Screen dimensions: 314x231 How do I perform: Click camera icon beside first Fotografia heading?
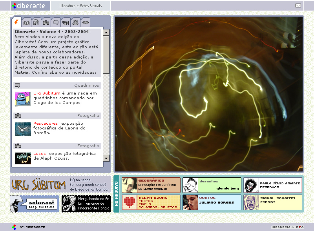pyautogui.click(x=18, y=116)
